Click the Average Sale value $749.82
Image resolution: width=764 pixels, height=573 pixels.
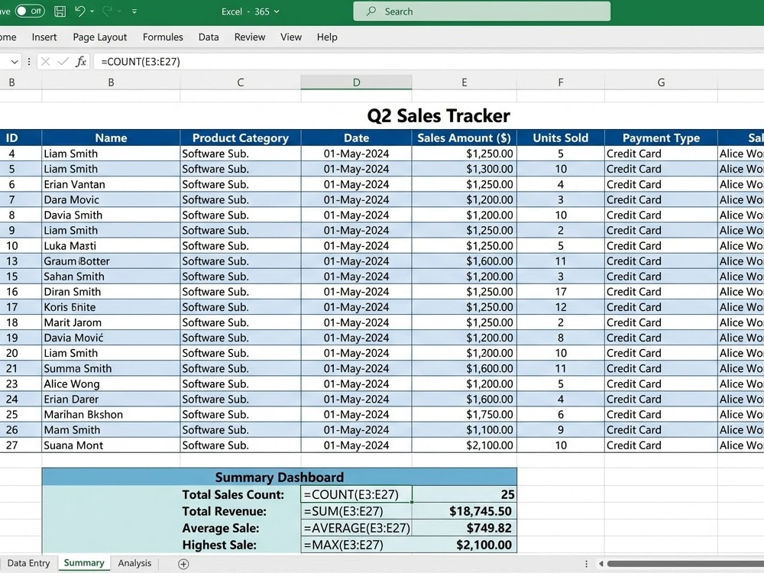464,528
